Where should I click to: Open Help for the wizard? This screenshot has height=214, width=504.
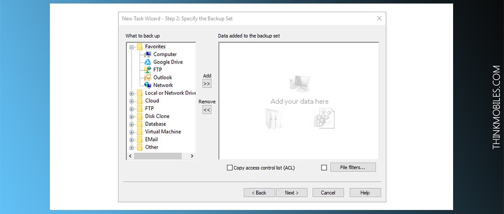pos(365,193)
